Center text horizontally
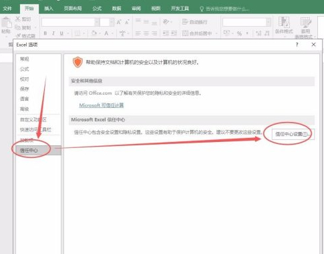 coord(146,33)
